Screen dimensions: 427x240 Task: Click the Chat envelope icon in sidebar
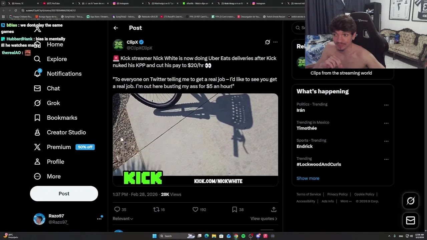[x=37, y=88]
